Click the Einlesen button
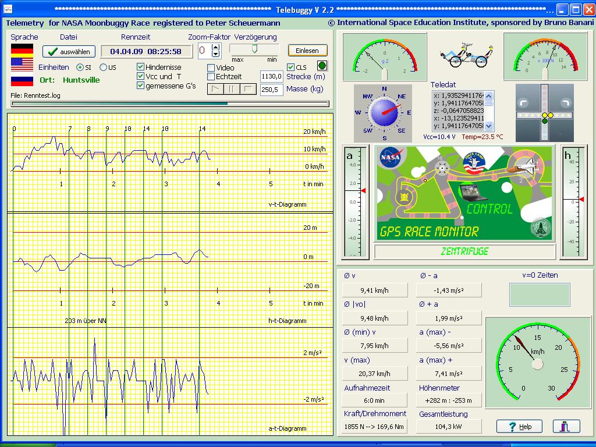The width and height of the screenshot is (596, 447). [x=307, y=51]
